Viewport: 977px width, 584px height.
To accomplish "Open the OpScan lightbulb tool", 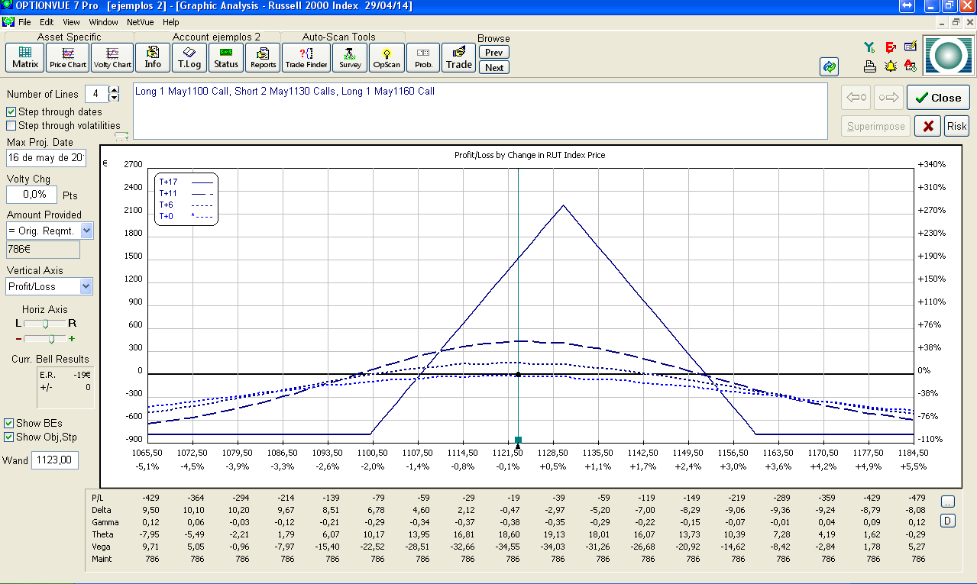I will click(x=387, y=57).
